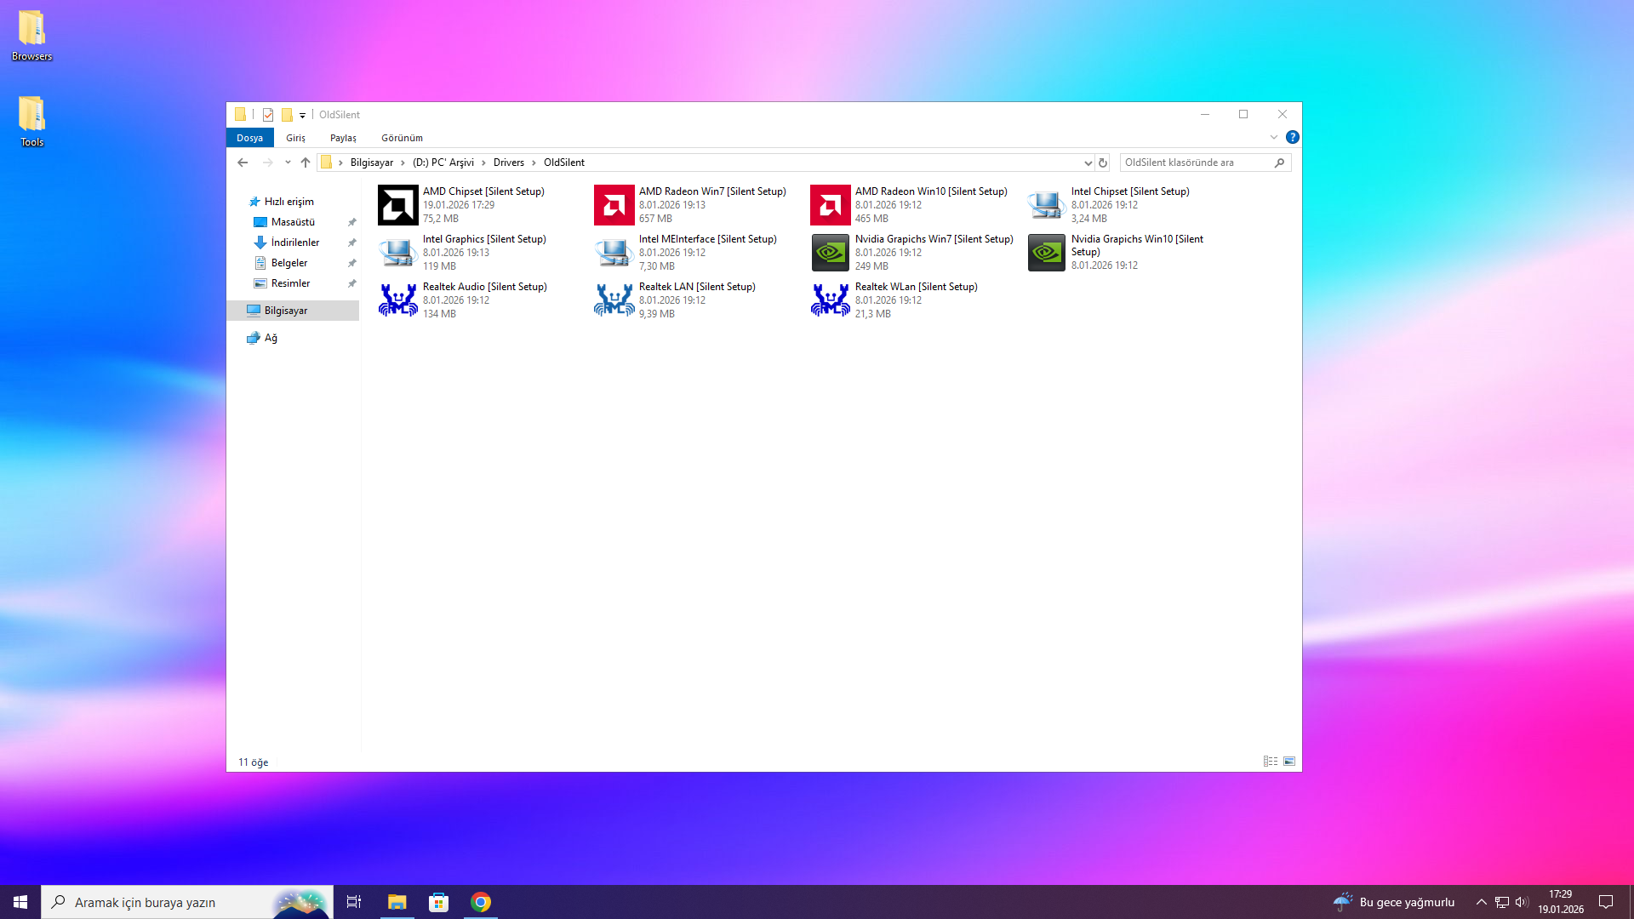Viewport: 1634px width, 919px height.
Task: Open network status in system tray
Action: [x=1502, y=902]
